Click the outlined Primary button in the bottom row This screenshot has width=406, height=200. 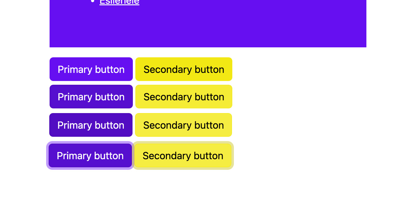click(90, 155)
